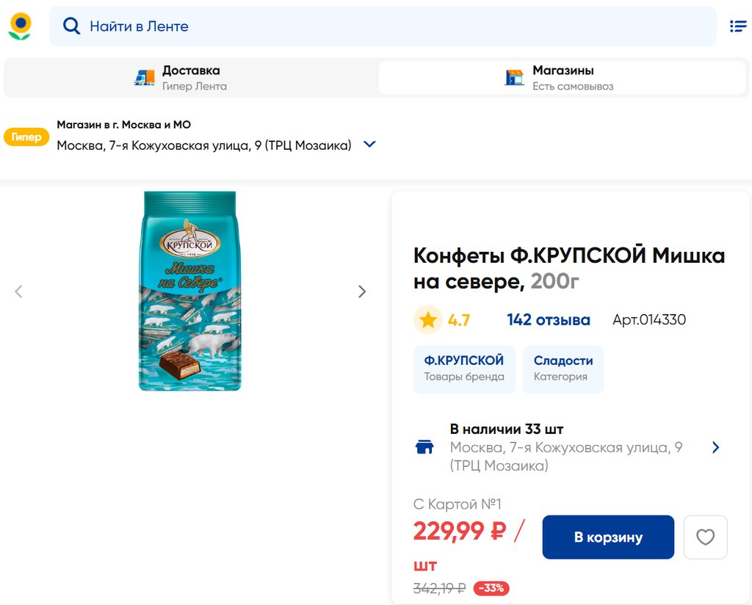752x605 pixels.
Task: Open the catalog menu list icon
Action: click(737, 26)
